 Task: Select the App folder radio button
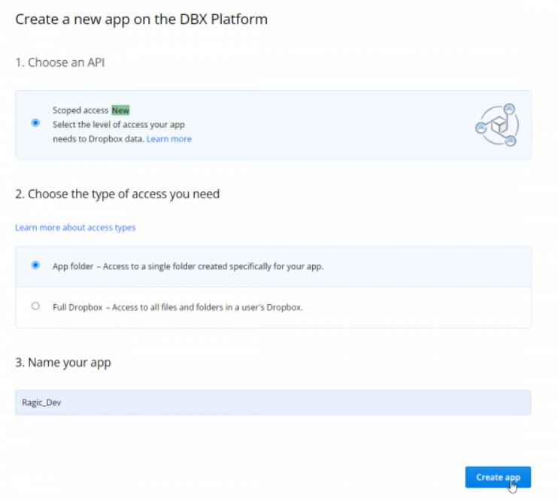[35, 265]
